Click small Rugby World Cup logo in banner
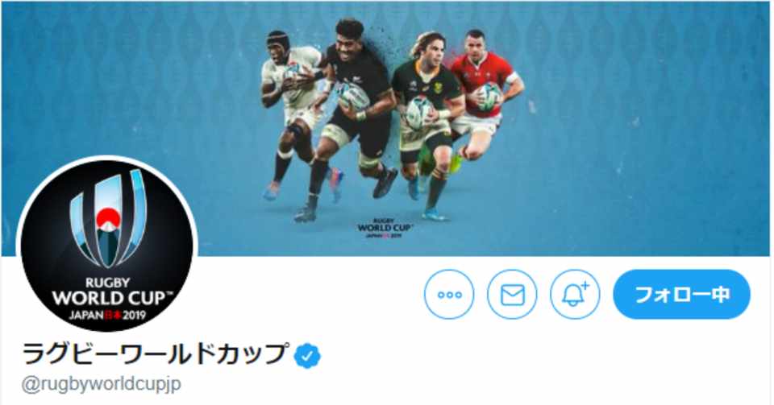 pyautogui.click(x=385, y=228)
